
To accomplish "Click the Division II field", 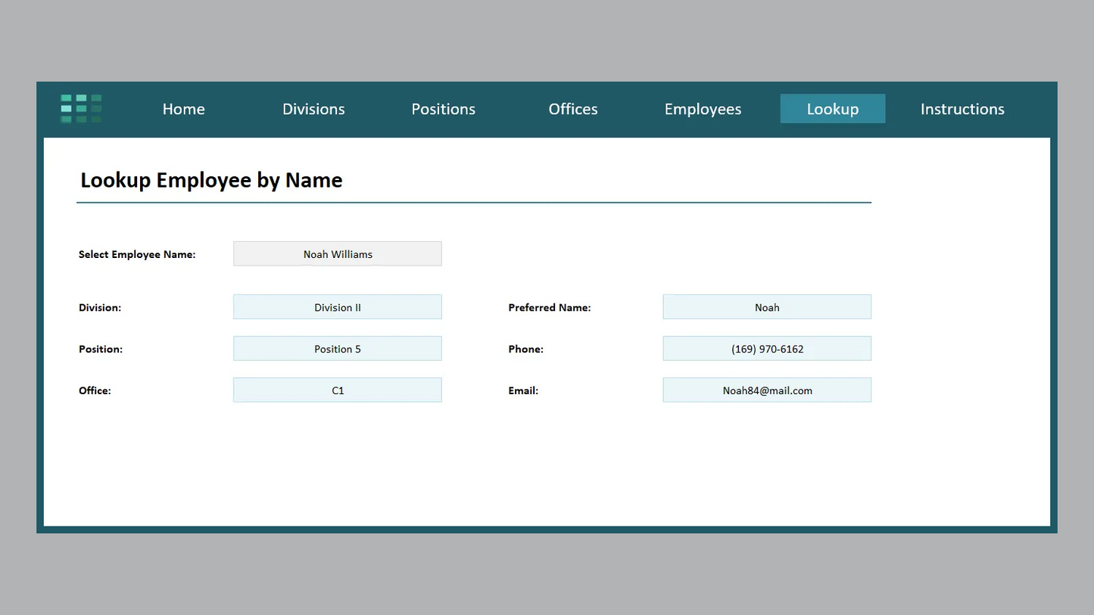I will tap(338, 307).
